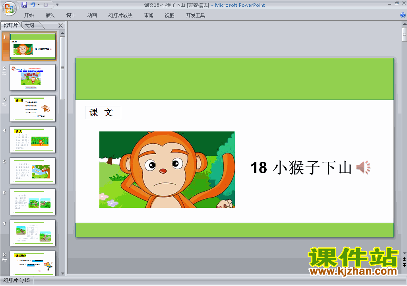Select slide 6 thumbnail

tap(33, 202)
